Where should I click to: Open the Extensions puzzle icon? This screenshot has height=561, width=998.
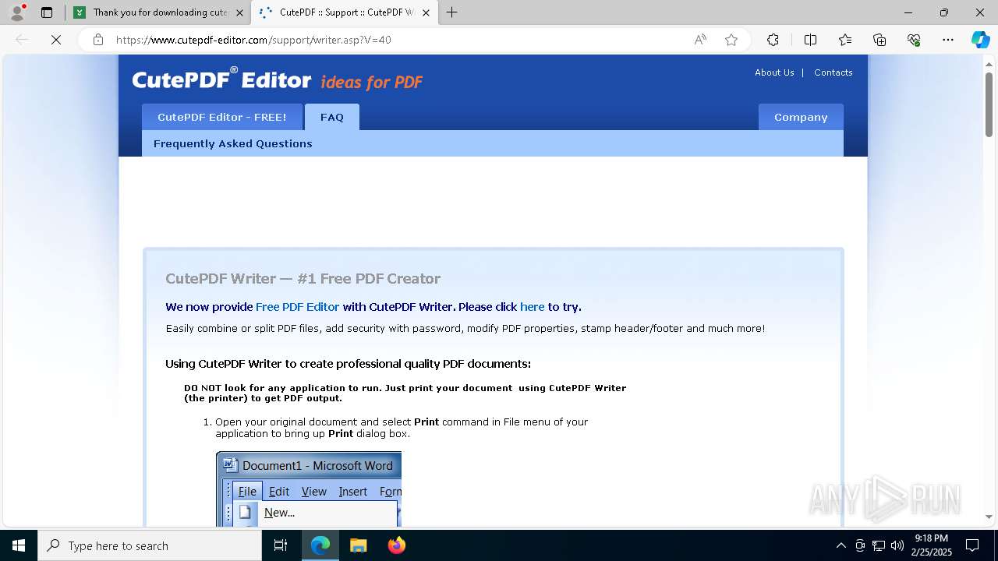point(773,40)
